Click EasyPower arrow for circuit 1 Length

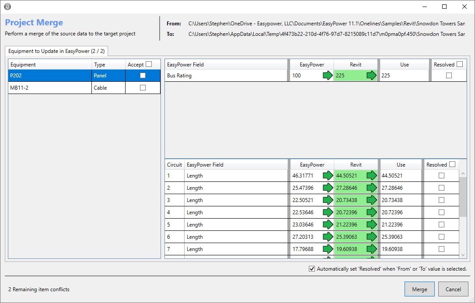click(327, 176)
